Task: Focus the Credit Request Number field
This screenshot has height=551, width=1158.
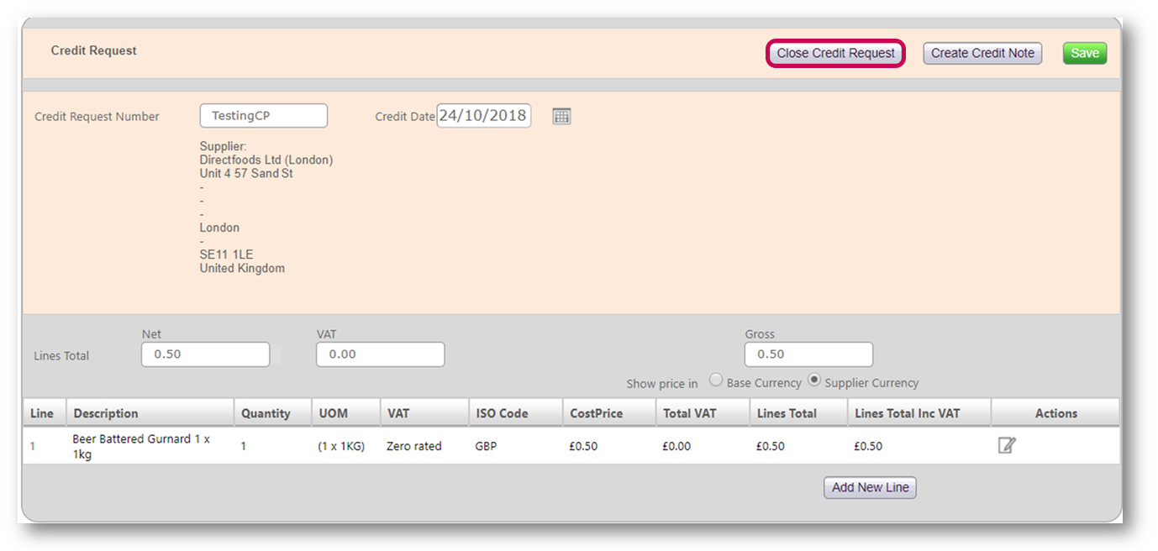Action: 263,116
